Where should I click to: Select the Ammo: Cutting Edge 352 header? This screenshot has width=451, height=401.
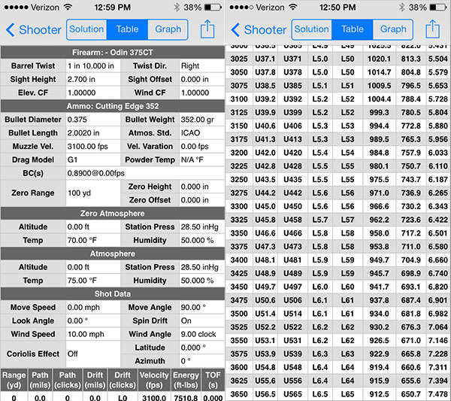113,106
